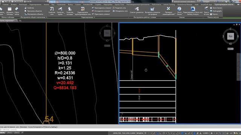The width and height of the screenshot is (241, 135).
Task: Click Draw Parts in Profile tool
Action: tap(153, 11)
